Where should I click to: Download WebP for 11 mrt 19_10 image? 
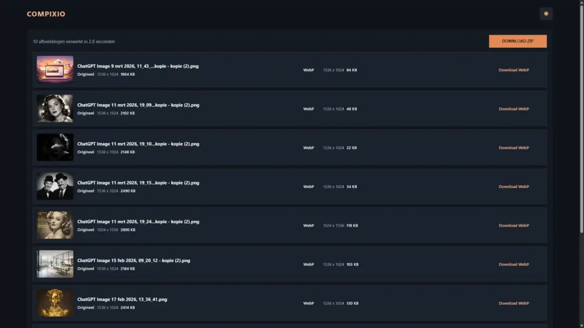pos(513,147)
